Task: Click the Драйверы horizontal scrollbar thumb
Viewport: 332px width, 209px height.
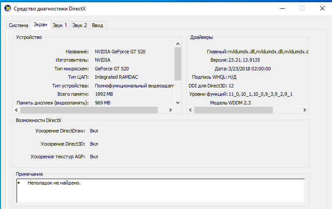Action: coord(234,110)
